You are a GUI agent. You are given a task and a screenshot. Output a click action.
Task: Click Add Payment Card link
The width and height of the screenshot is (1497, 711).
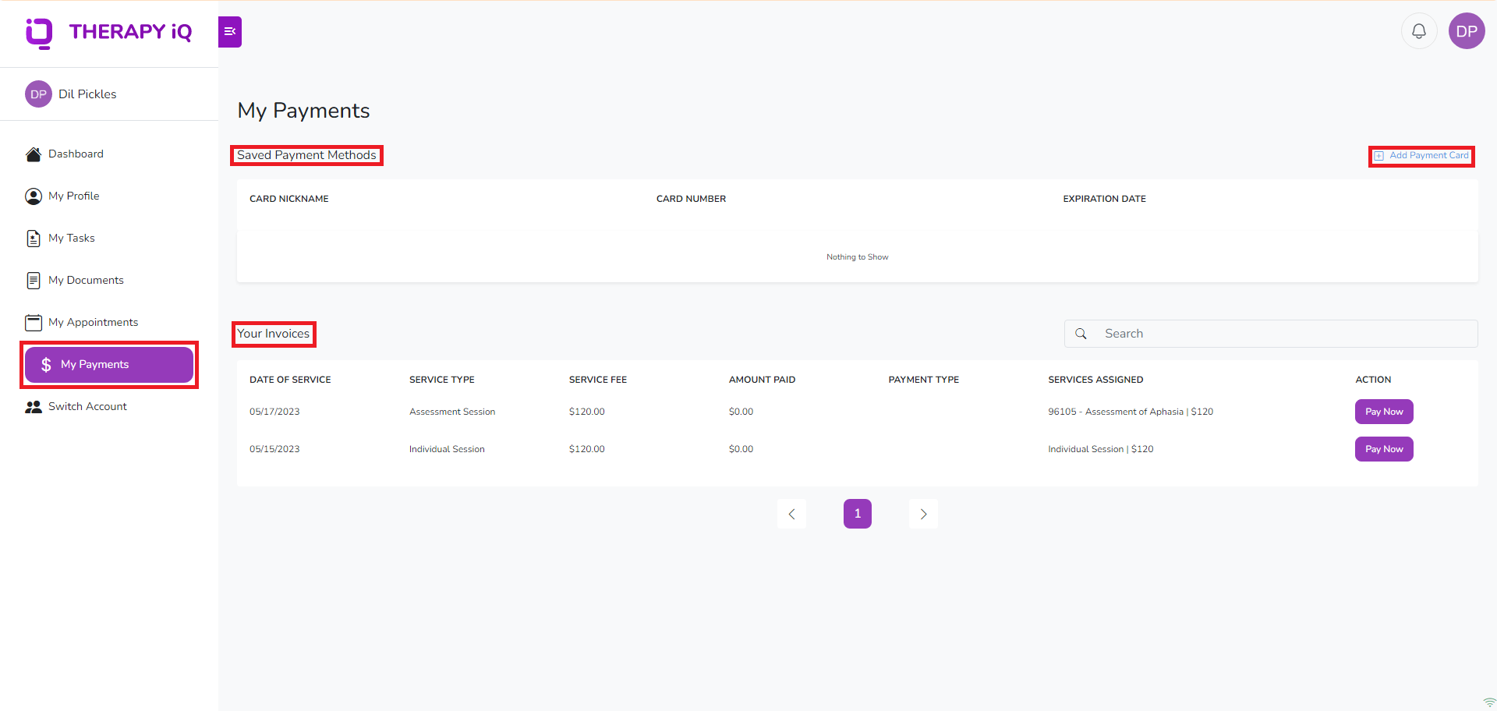pos(1421,156)
